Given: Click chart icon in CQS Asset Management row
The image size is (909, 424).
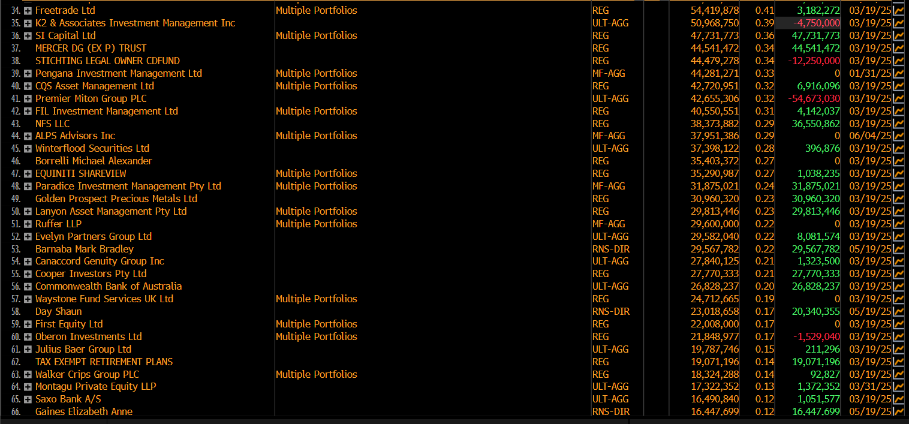Looking at the screenshot, I should click(898, 86).
